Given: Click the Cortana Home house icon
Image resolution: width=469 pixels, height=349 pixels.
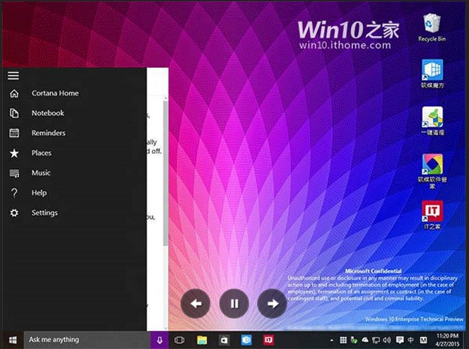Looking at the screenshot, I should pos(14,93).
